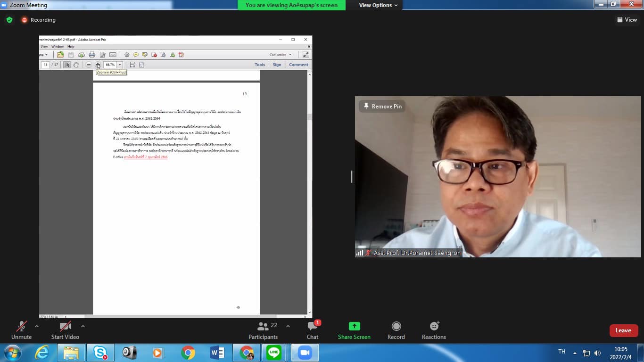Open the Participants panel
This screenshot has width=644, height=362.
[263, 327]
